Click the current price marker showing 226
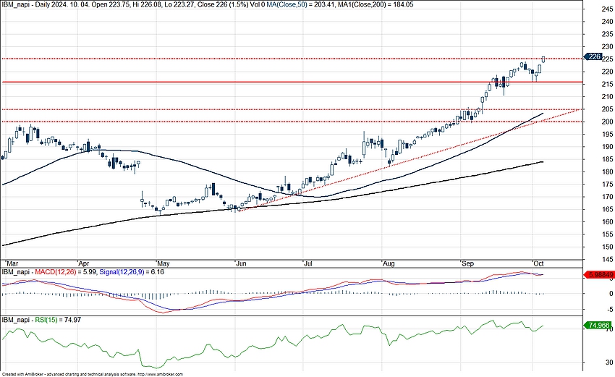The width and height of the screenshot is (615, 377). [593, 56]
